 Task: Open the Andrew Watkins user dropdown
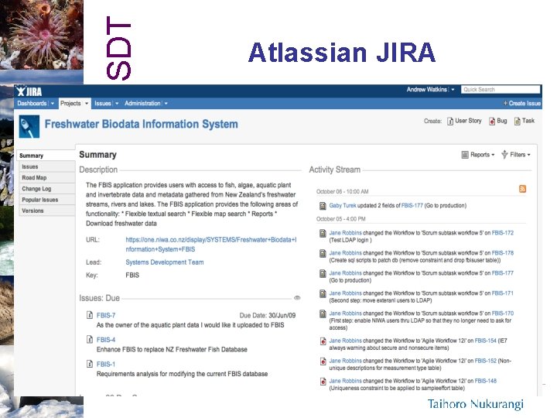(x=453, y=90)
